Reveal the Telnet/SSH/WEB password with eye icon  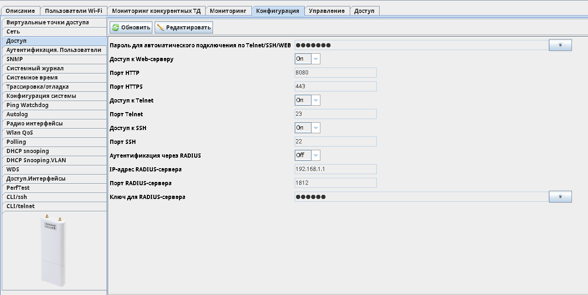(x=560, y=45)
